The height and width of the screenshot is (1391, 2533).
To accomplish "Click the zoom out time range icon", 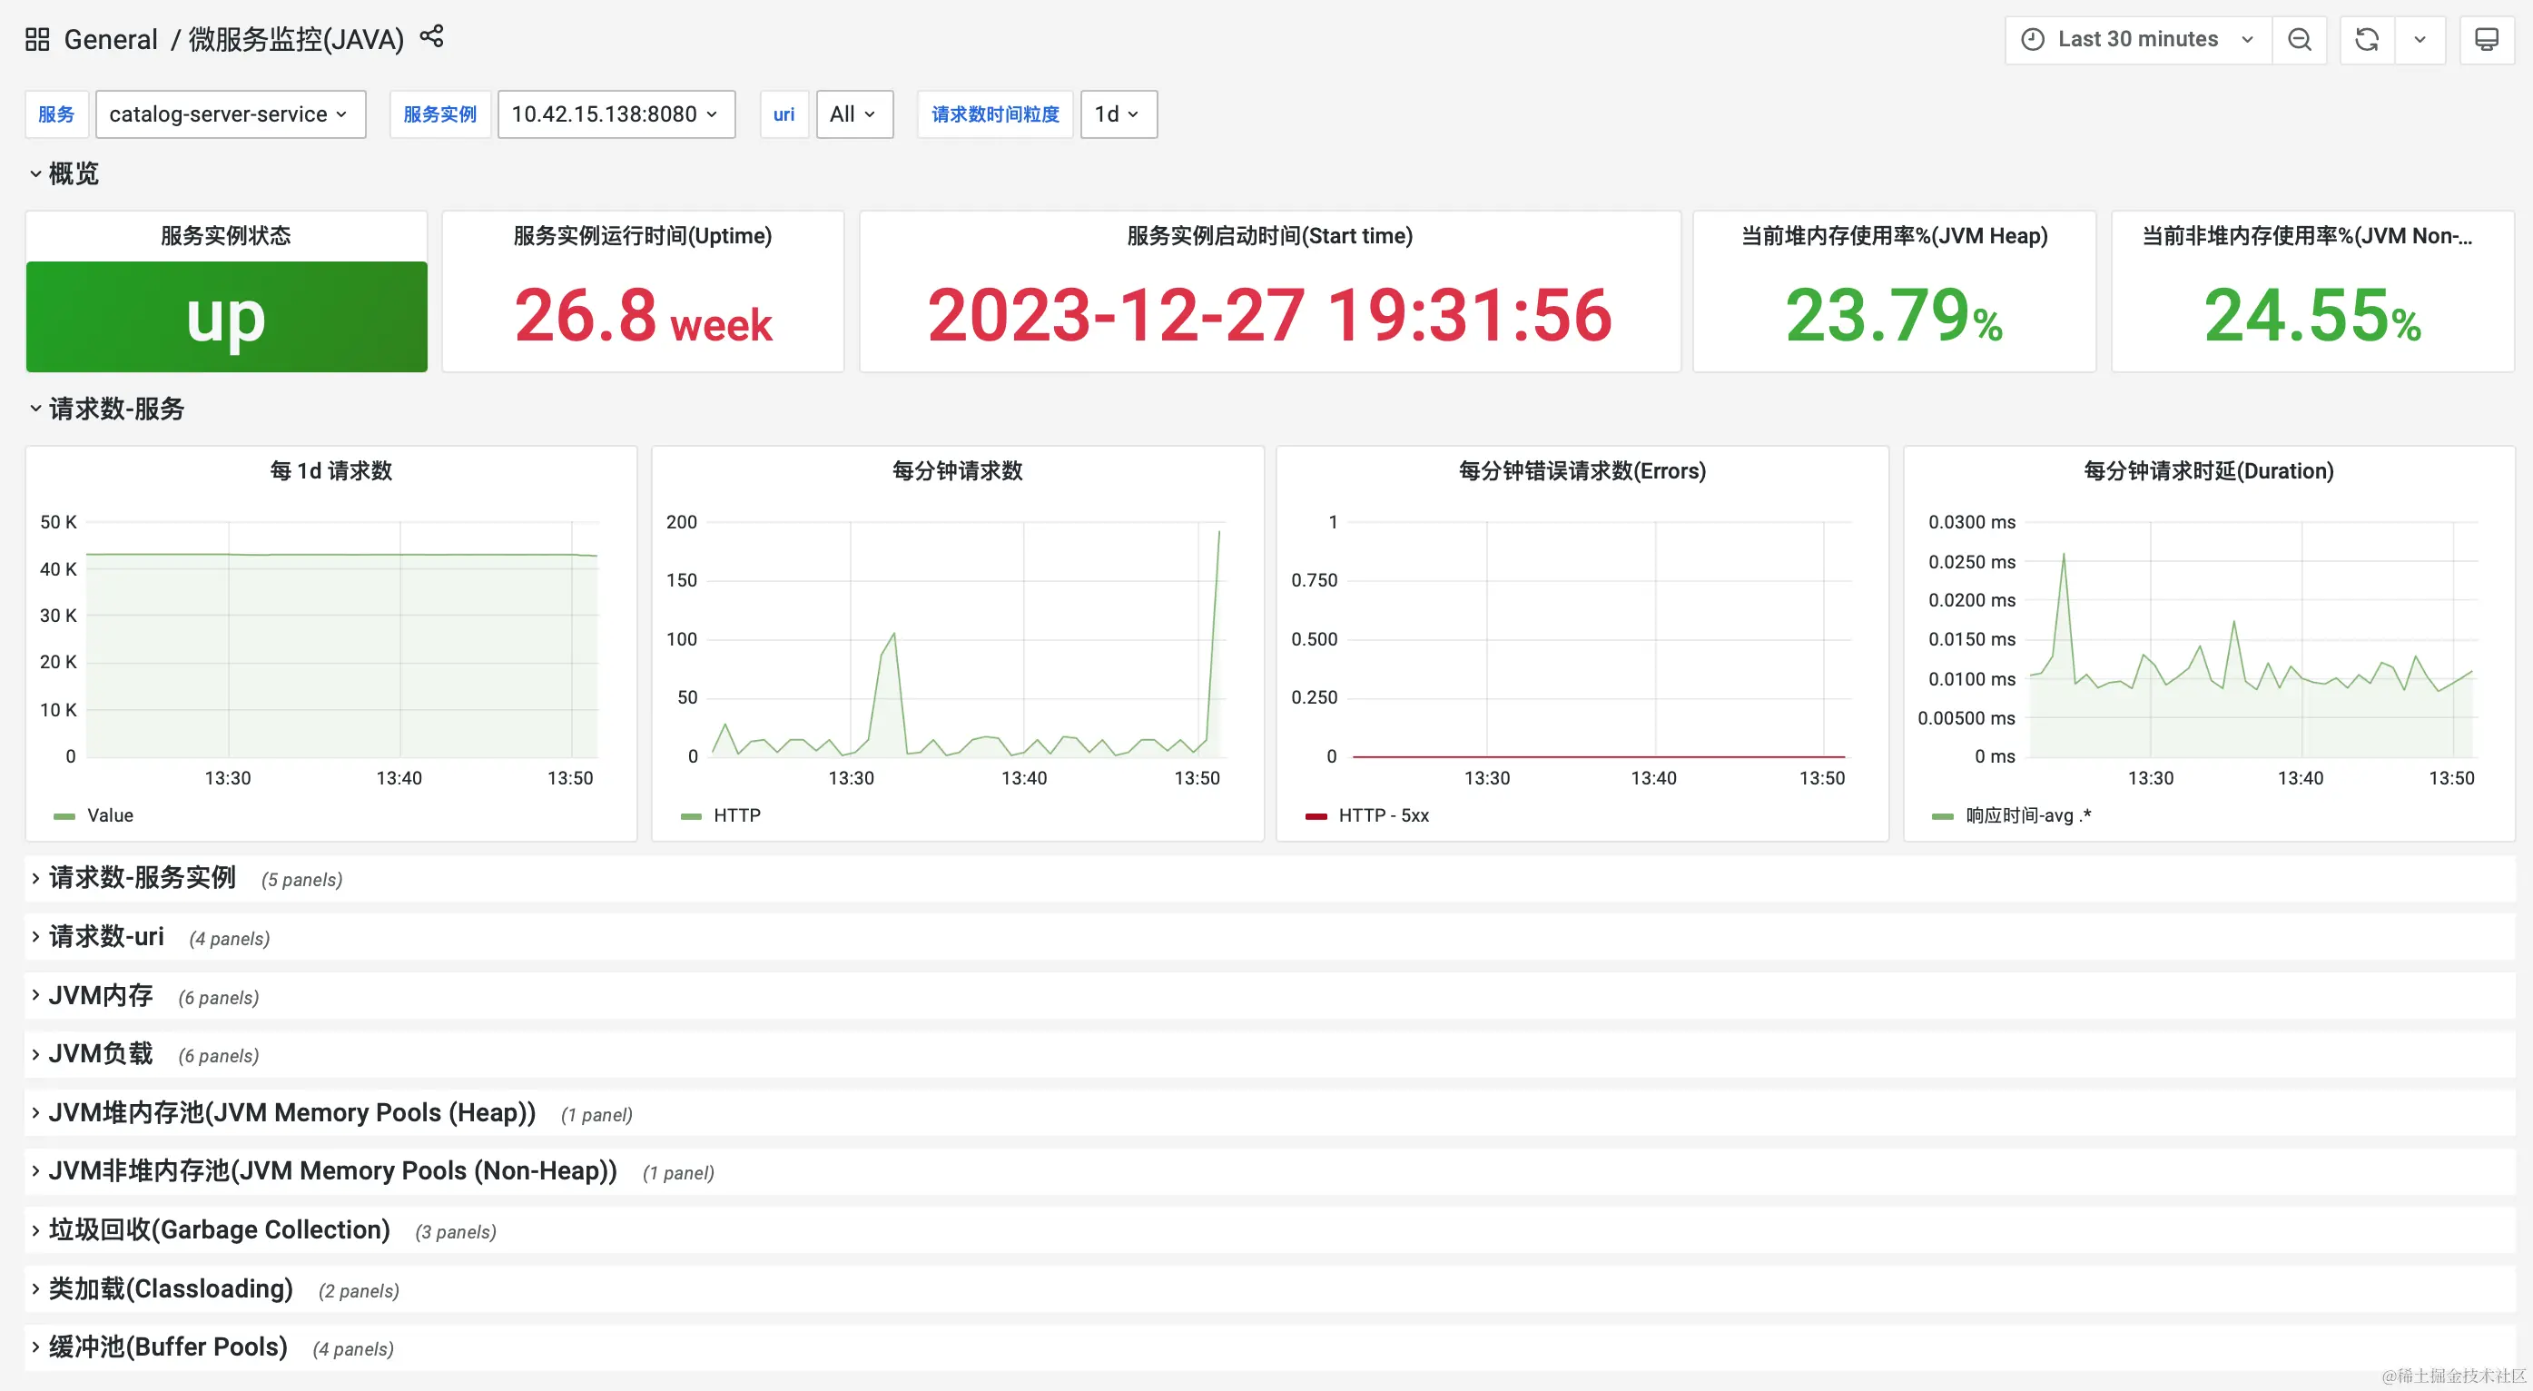I will 2299,39.
